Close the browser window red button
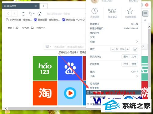This screenshot has width=153, height=114. [147, 5]
